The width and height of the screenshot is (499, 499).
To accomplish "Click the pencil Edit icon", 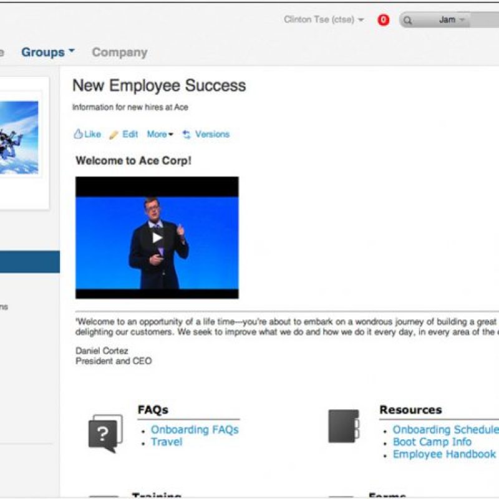I will [x=114, y=135].
